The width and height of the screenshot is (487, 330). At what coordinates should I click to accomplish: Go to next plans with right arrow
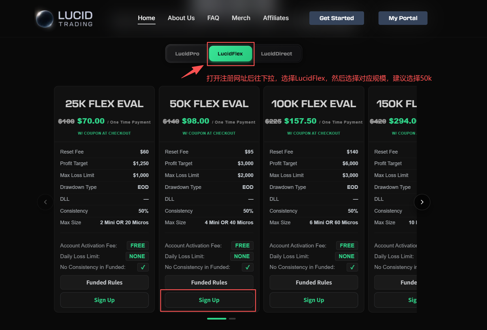(x=422, y=202)
